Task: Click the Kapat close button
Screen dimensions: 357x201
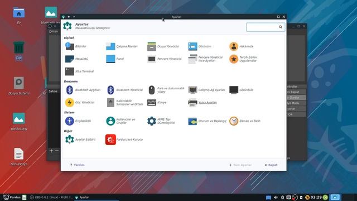Action: point(271,165)
